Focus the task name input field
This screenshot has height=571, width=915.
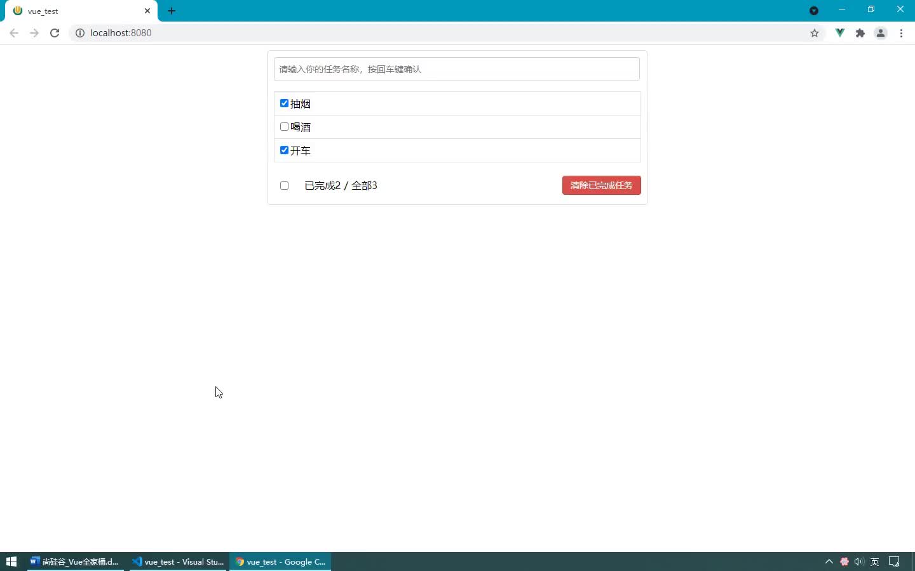coord(457,69)
